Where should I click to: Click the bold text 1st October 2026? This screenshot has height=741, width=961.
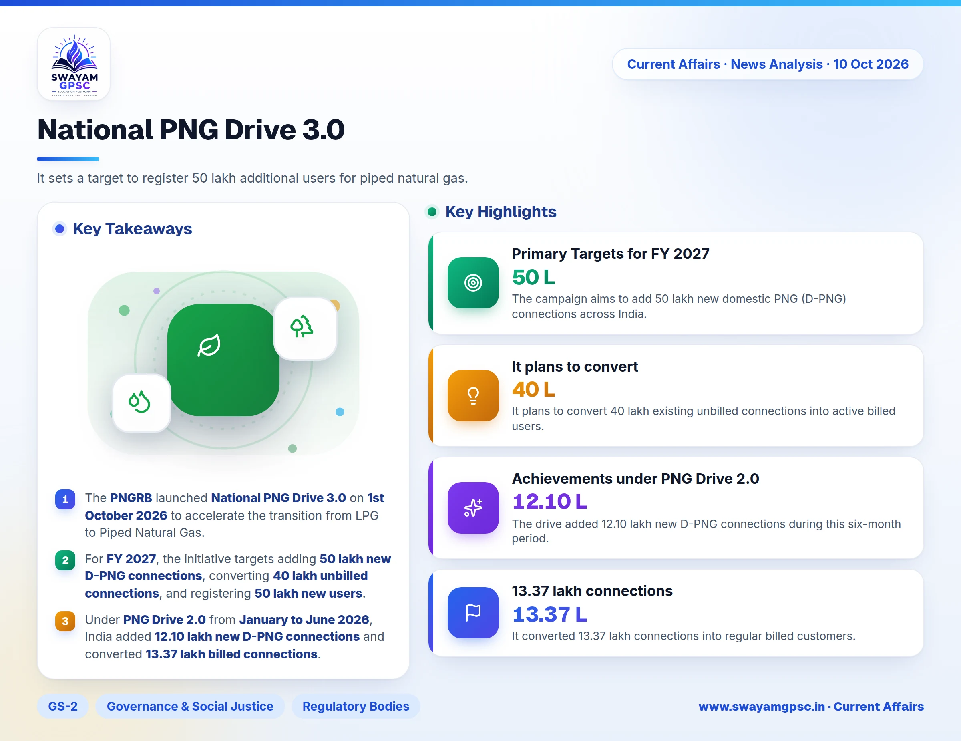(x=235, y=507)
